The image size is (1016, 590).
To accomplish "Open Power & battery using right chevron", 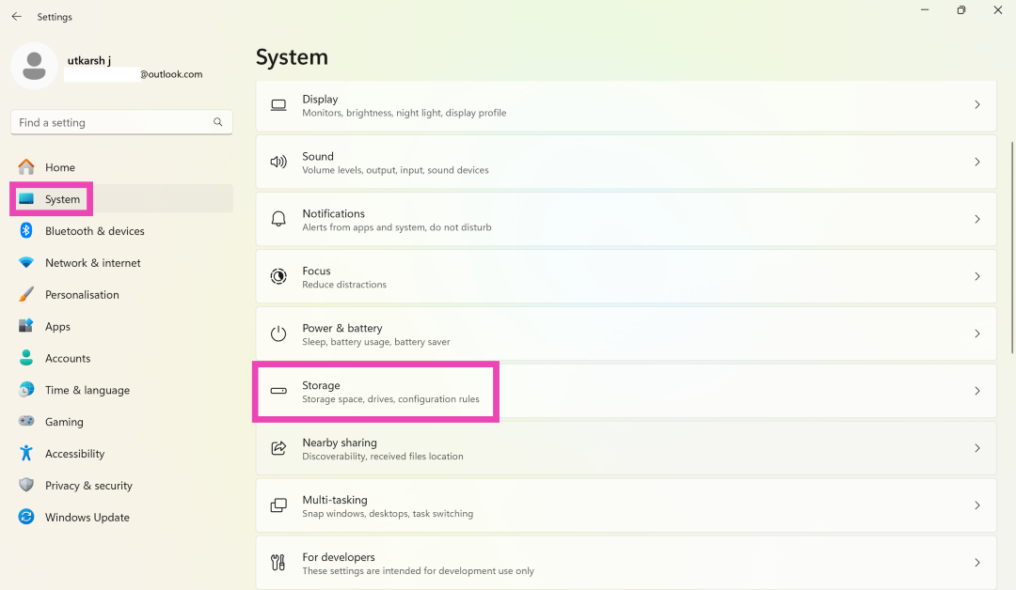I will click(x=977, y=334).
